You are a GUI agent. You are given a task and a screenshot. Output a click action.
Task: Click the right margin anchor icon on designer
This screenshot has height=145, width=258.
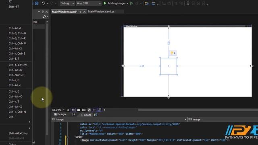coord(252,66)
